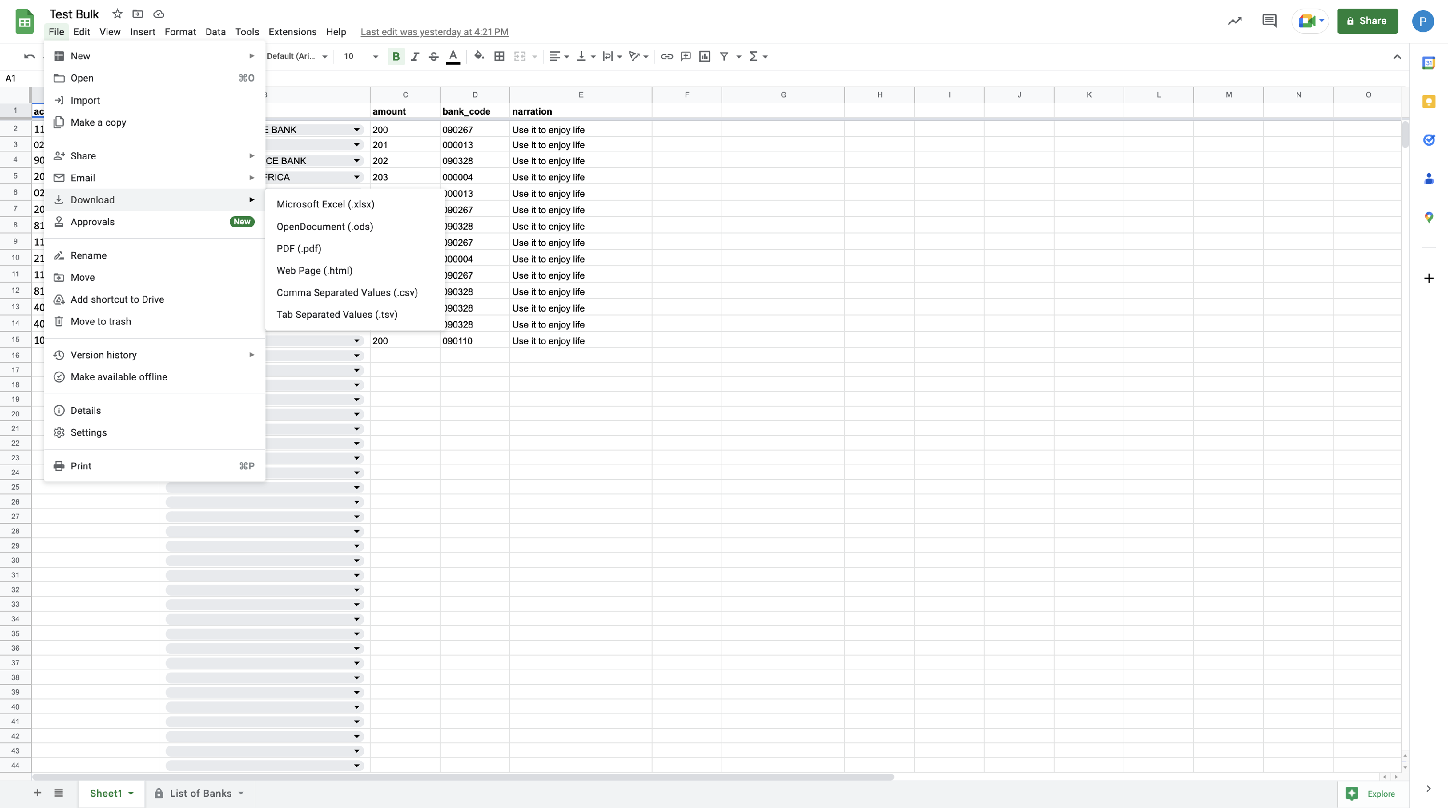Click the insert chart icon
This screenshot has height=808, width=1448.
(704, 56)
